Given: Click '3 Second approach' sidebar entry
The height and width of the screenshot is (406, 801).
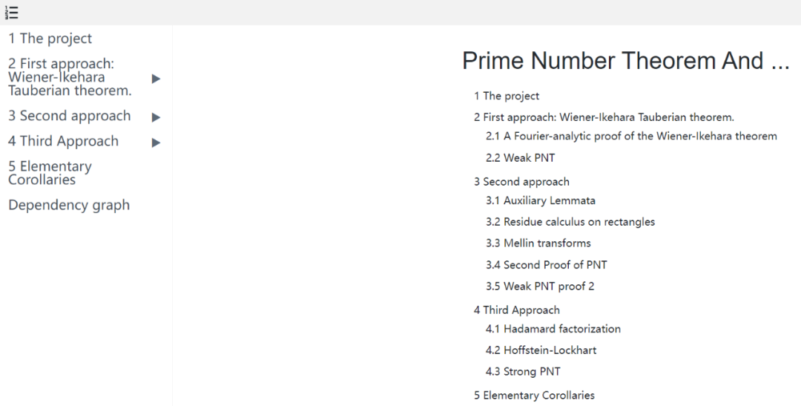Looking at the screenshot, I should [70, 116].
